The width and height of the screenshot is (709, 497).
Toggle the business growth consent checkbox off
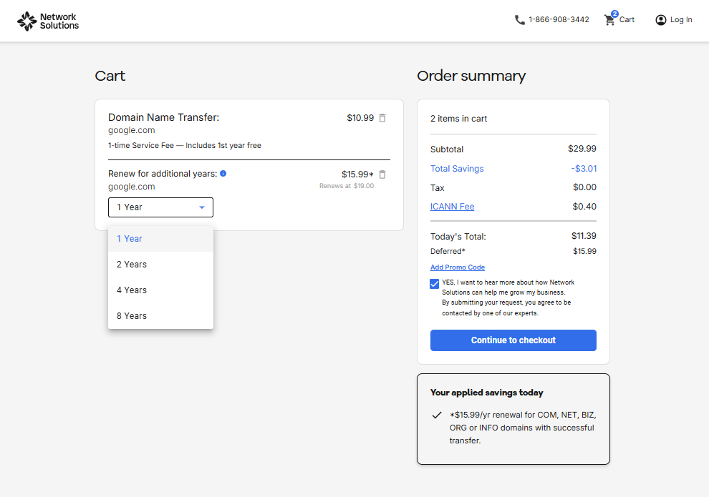pos(434,283)
